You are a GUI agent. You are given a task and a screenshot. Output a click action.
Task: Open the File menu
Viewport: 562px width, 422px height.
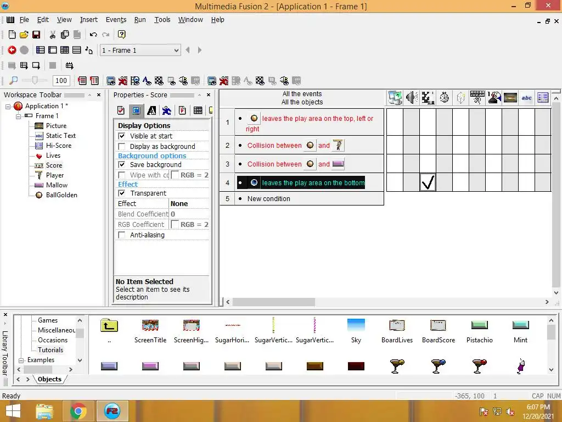[24, 20]
